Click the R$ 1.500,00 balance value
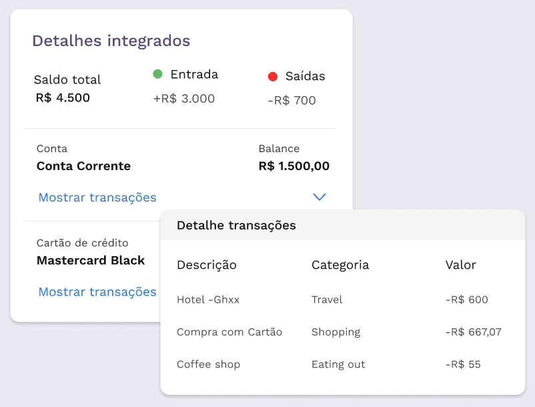535x407 pixels. (294, 166)
